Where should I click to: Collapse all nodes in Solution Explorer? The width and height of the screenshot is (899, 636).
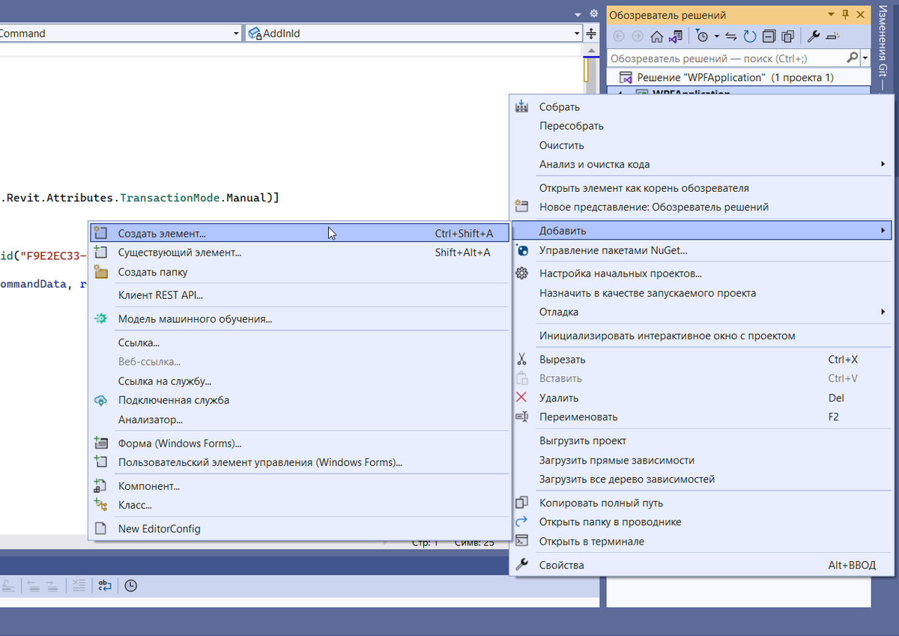tap(769, 36)
